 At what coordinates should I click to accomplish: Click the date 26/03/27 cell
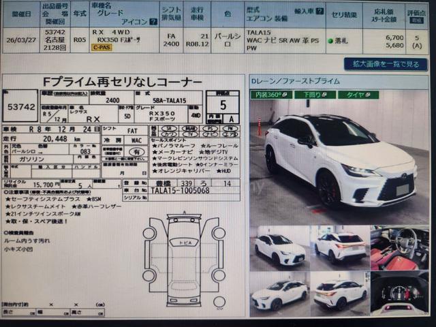[x=21, y=40]
